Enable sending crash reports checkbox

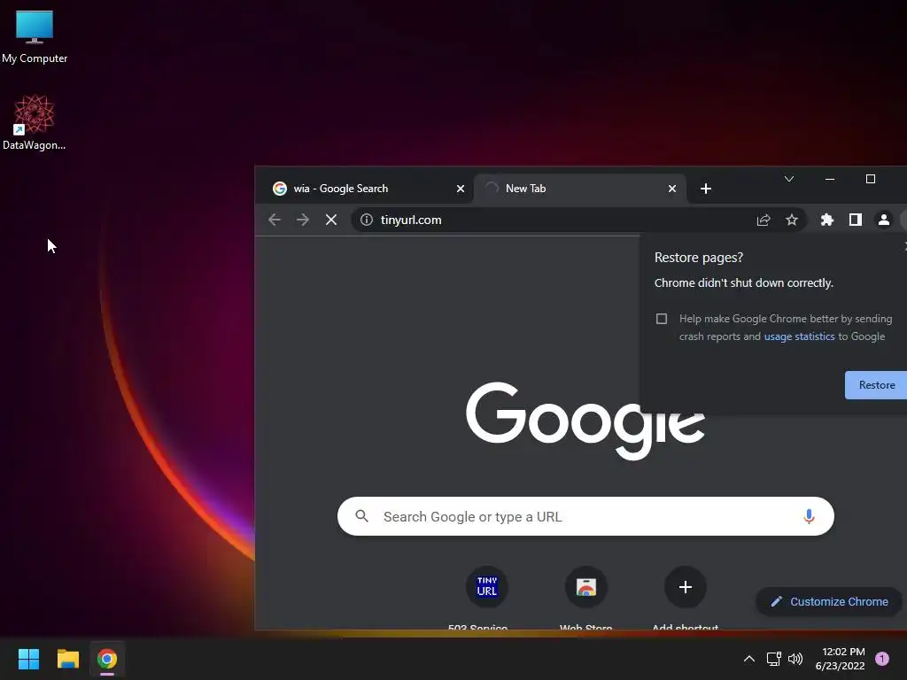point(662,319)
